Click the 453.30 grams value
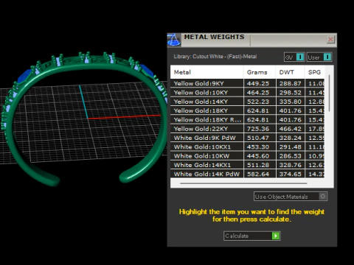Viewport: 354px width, 265px height. click(x=258, y=147)
